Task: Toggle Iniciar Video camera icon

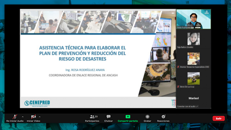Action: [x=33, y=117]
